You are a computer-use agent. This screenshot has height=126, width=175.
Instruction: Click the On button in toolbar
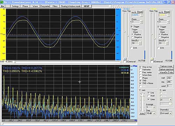(2, 6)
